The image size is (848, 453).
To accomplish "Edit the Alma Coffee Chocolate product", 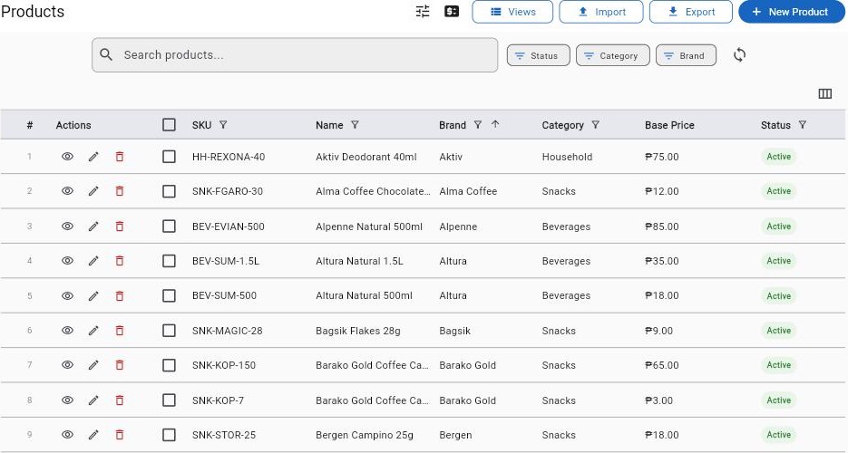I will pos(93,191).
